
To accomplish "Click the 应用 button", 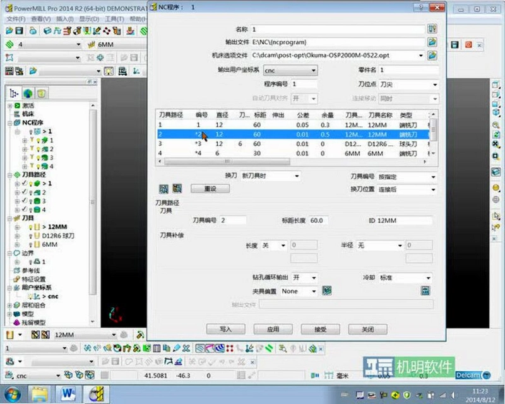I will point(273,330).
